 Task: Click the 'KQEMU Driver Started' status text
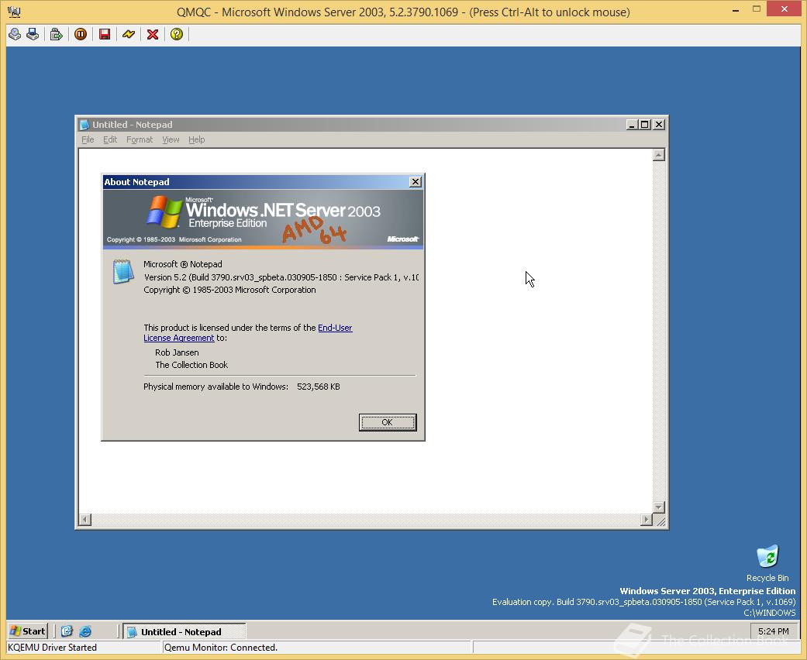coord(52,648)
